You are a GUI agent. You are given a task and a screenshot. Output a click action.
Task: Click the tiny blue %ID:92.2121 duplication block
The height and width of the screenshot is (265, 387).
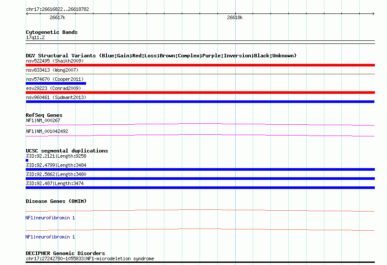point(27,160)
